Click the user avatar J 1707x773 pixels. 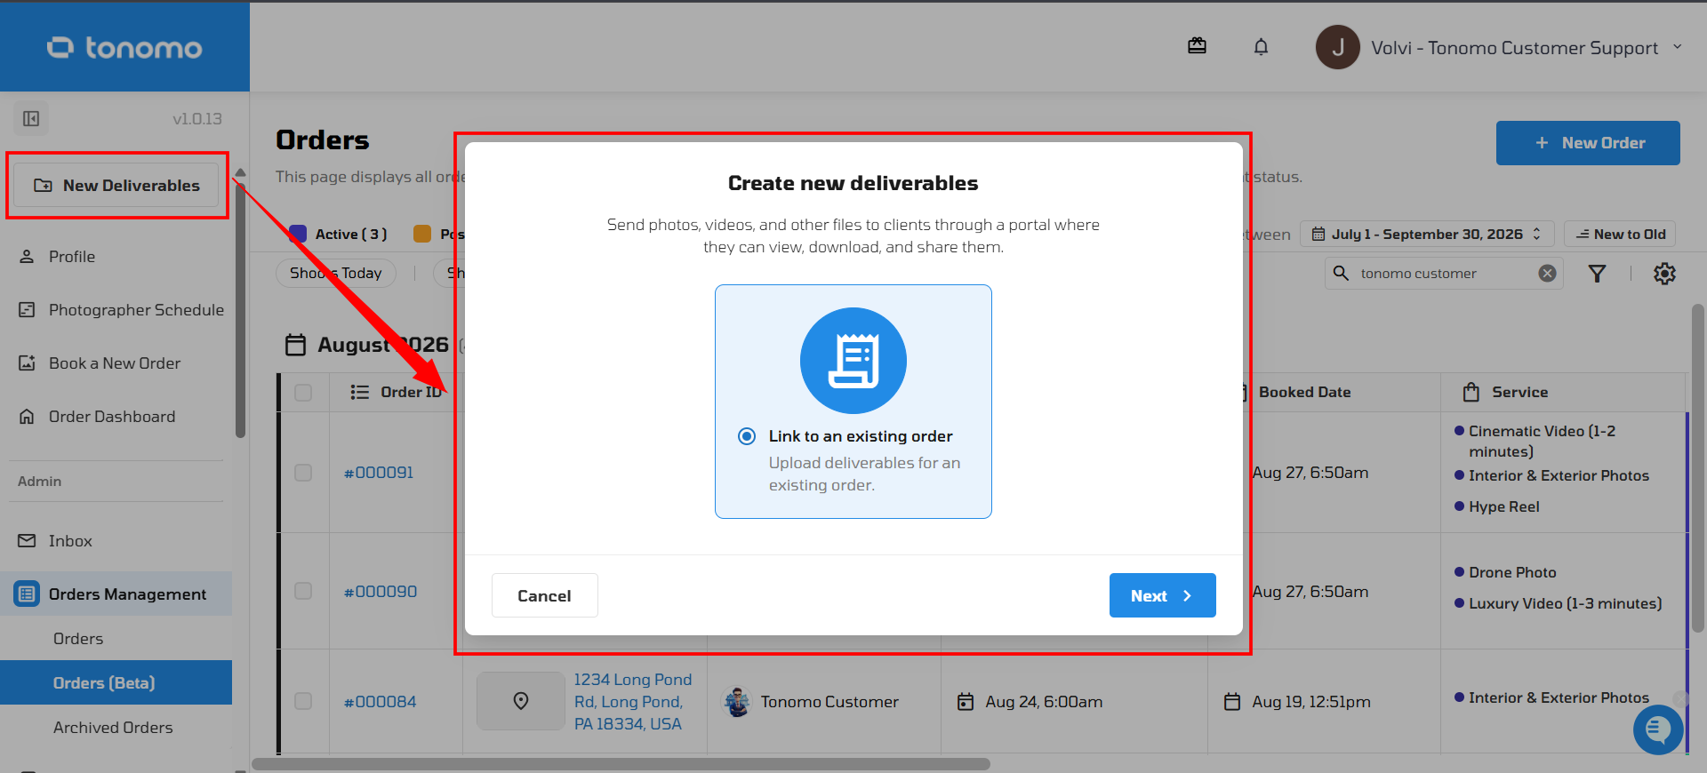click(x=1337, y=47)
